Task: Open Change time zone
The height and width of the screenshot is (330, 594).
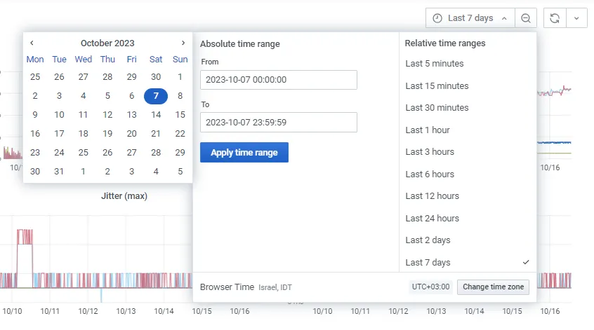Action: point(493,287)
